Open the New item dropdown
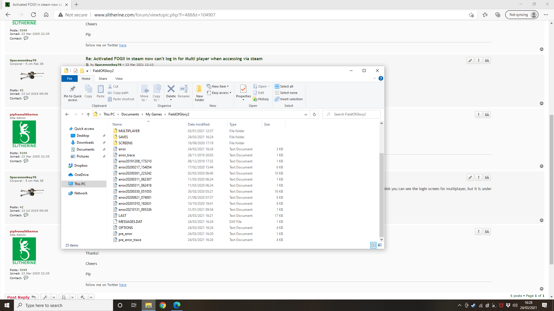The image size is (554, 311). [x=218, y=86]
